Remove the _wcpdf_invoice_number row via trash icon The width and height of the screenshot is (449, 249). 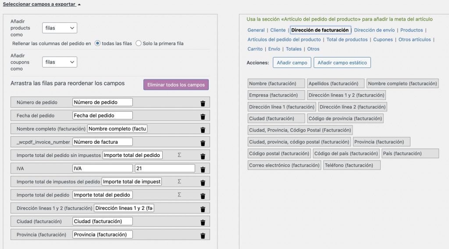click(203, 143)
